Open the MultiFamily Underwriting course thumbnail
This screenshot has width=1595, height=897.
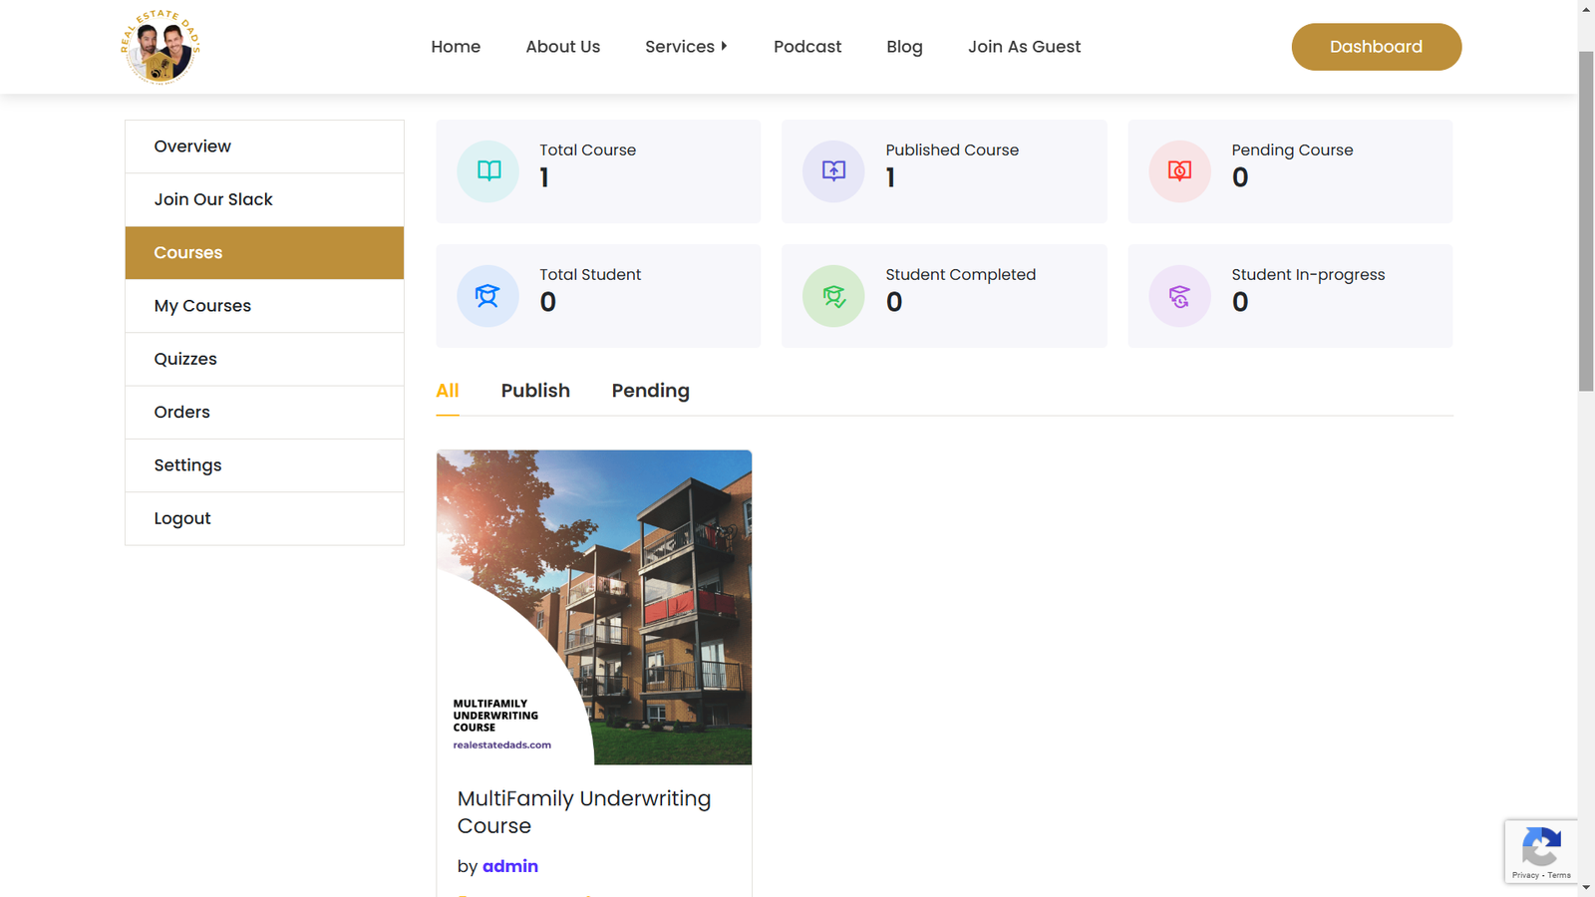(594, 607)
